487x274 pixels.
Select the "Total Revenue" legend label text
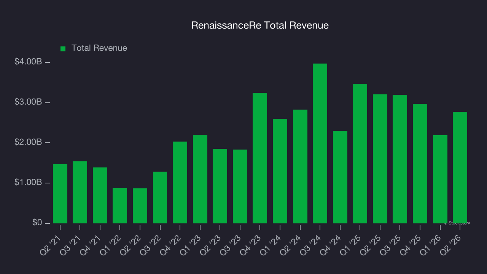click(x=99, y=48)
